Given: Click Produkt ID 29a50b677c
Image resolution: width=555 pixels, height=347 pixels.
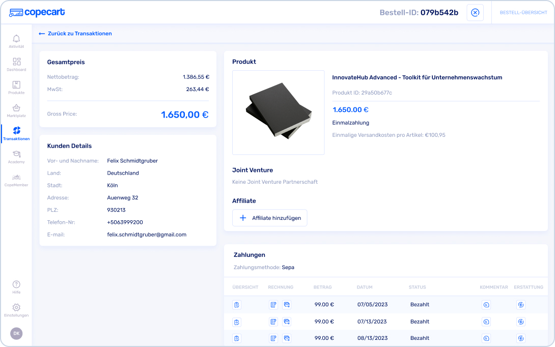Looking at the screenshot, I should click(x=362, y=93).
